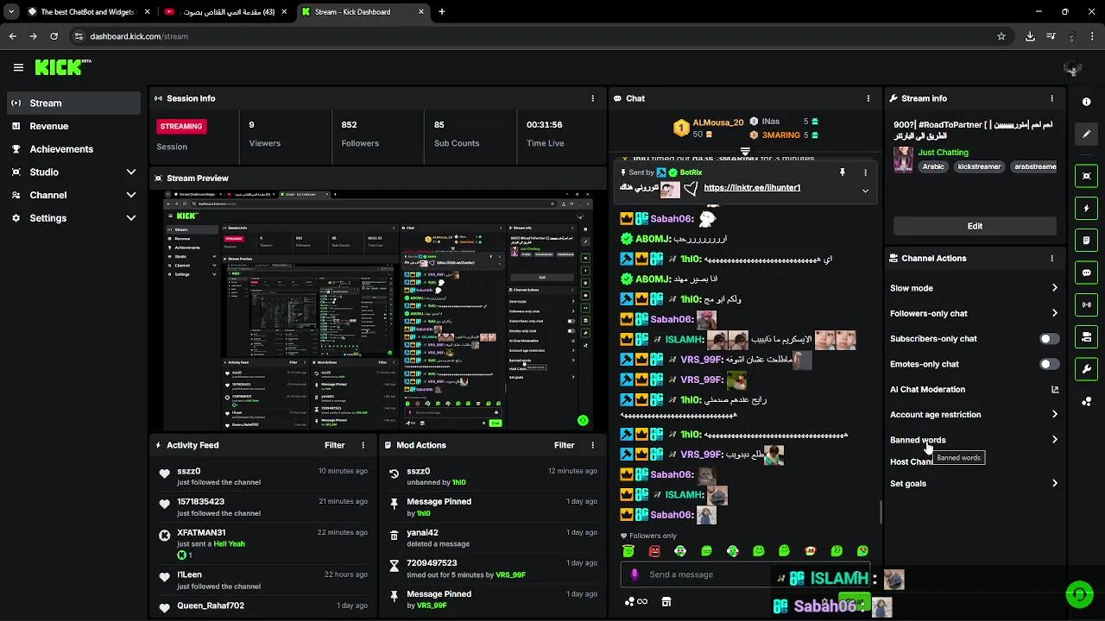Viewport: 1105px width, 621px height.
Task: Click the Just Chatting category
Action: pyautogui.click(x=943, y=153)
